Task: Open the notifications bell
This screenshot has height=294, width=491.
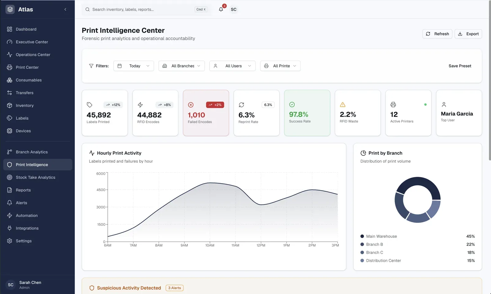Action: point(221,10)
